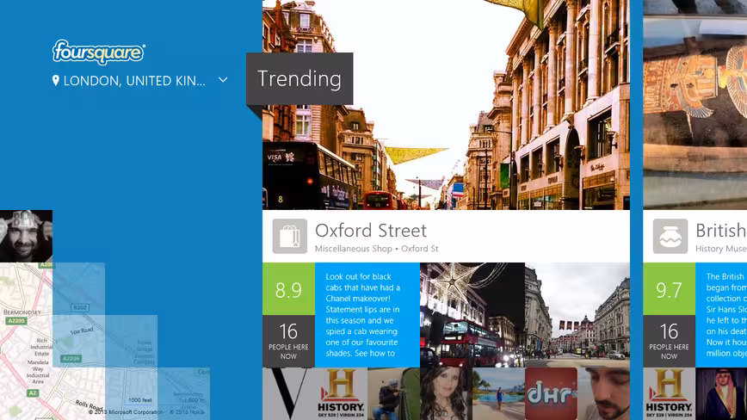Open the British Museum tip text

click(x=721, y=315)
